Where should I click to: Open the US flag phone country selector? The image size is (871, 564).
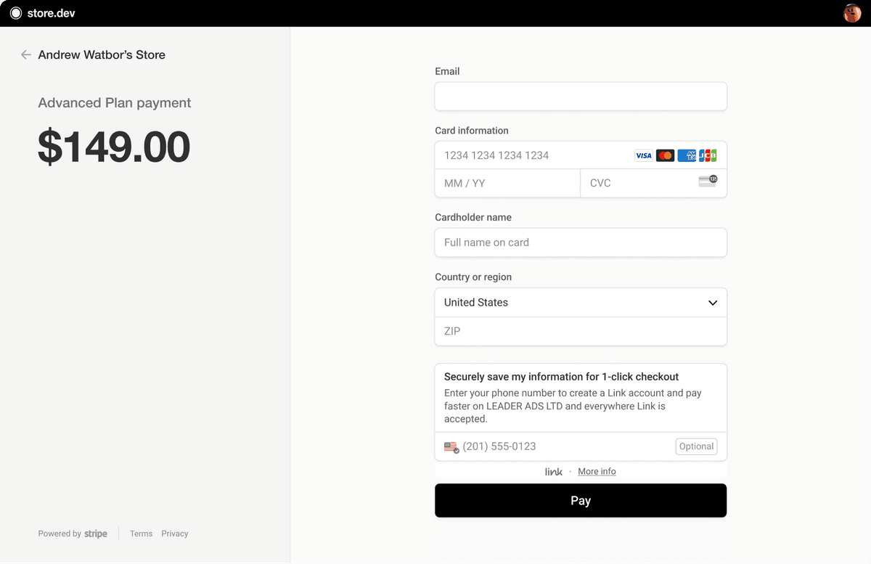pyautogui.click(x=451, y=447)
